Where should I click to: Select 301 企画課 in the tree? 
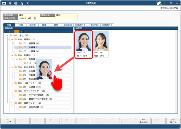click(x=43, y=71)
